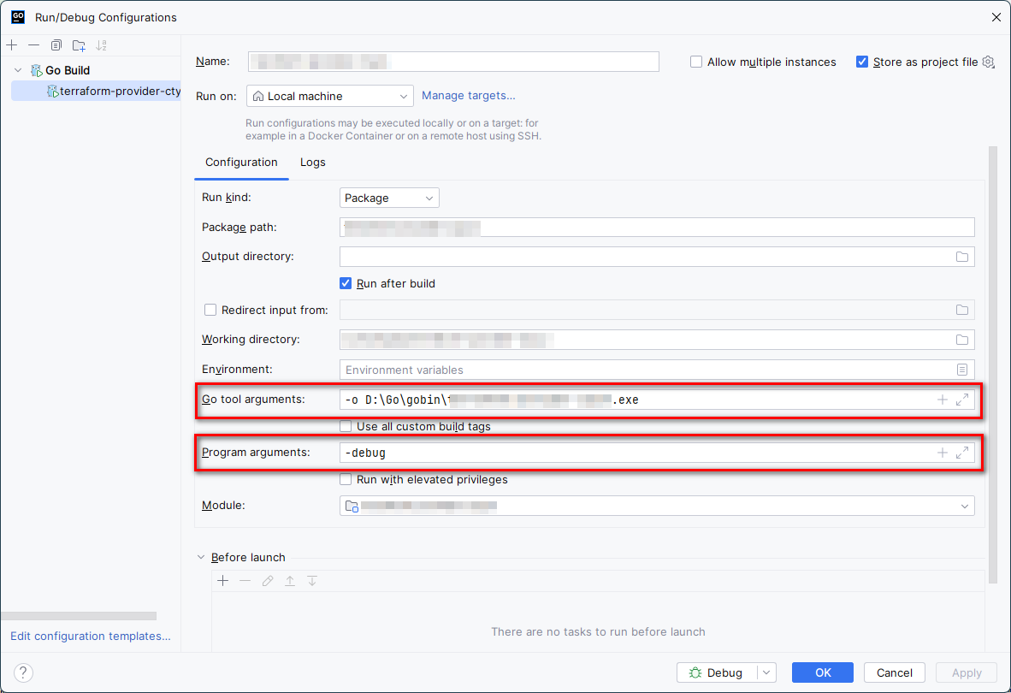Focus the Name input field

[x=453, y=62]
